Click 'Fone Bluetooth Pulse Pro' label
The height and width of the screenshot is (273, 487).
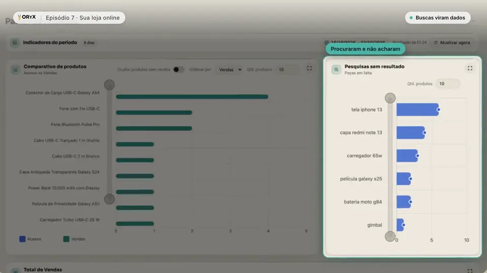75,124
